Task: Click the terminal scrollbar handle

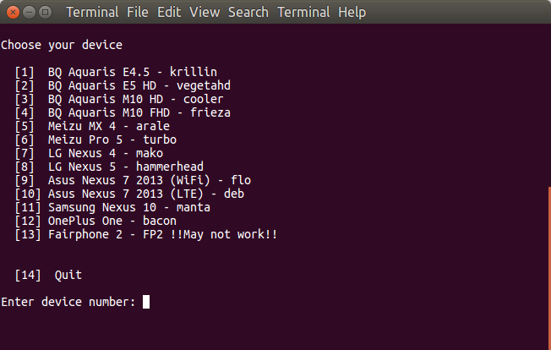Action: click(549, 268)
